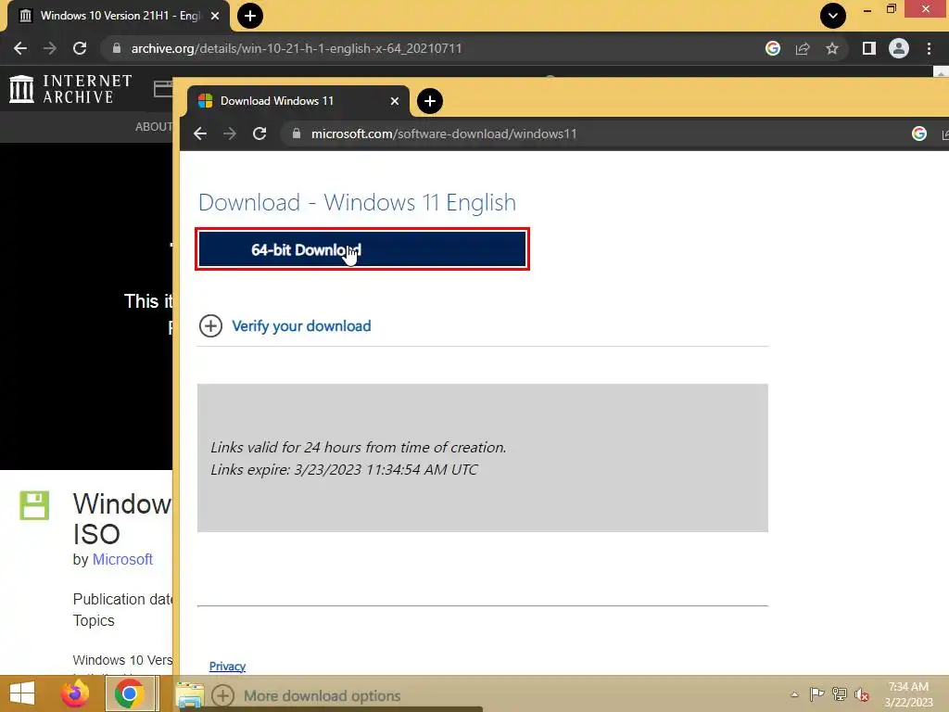
Task: Open a new tab in the archive.org window
Action: [x=250, y=16]
